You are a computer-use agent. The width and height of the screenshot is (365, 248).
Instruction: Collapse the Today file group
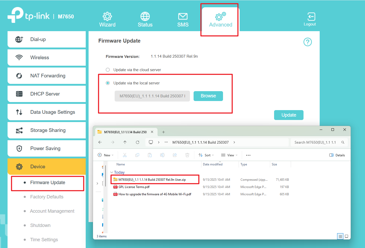point(112,172)
